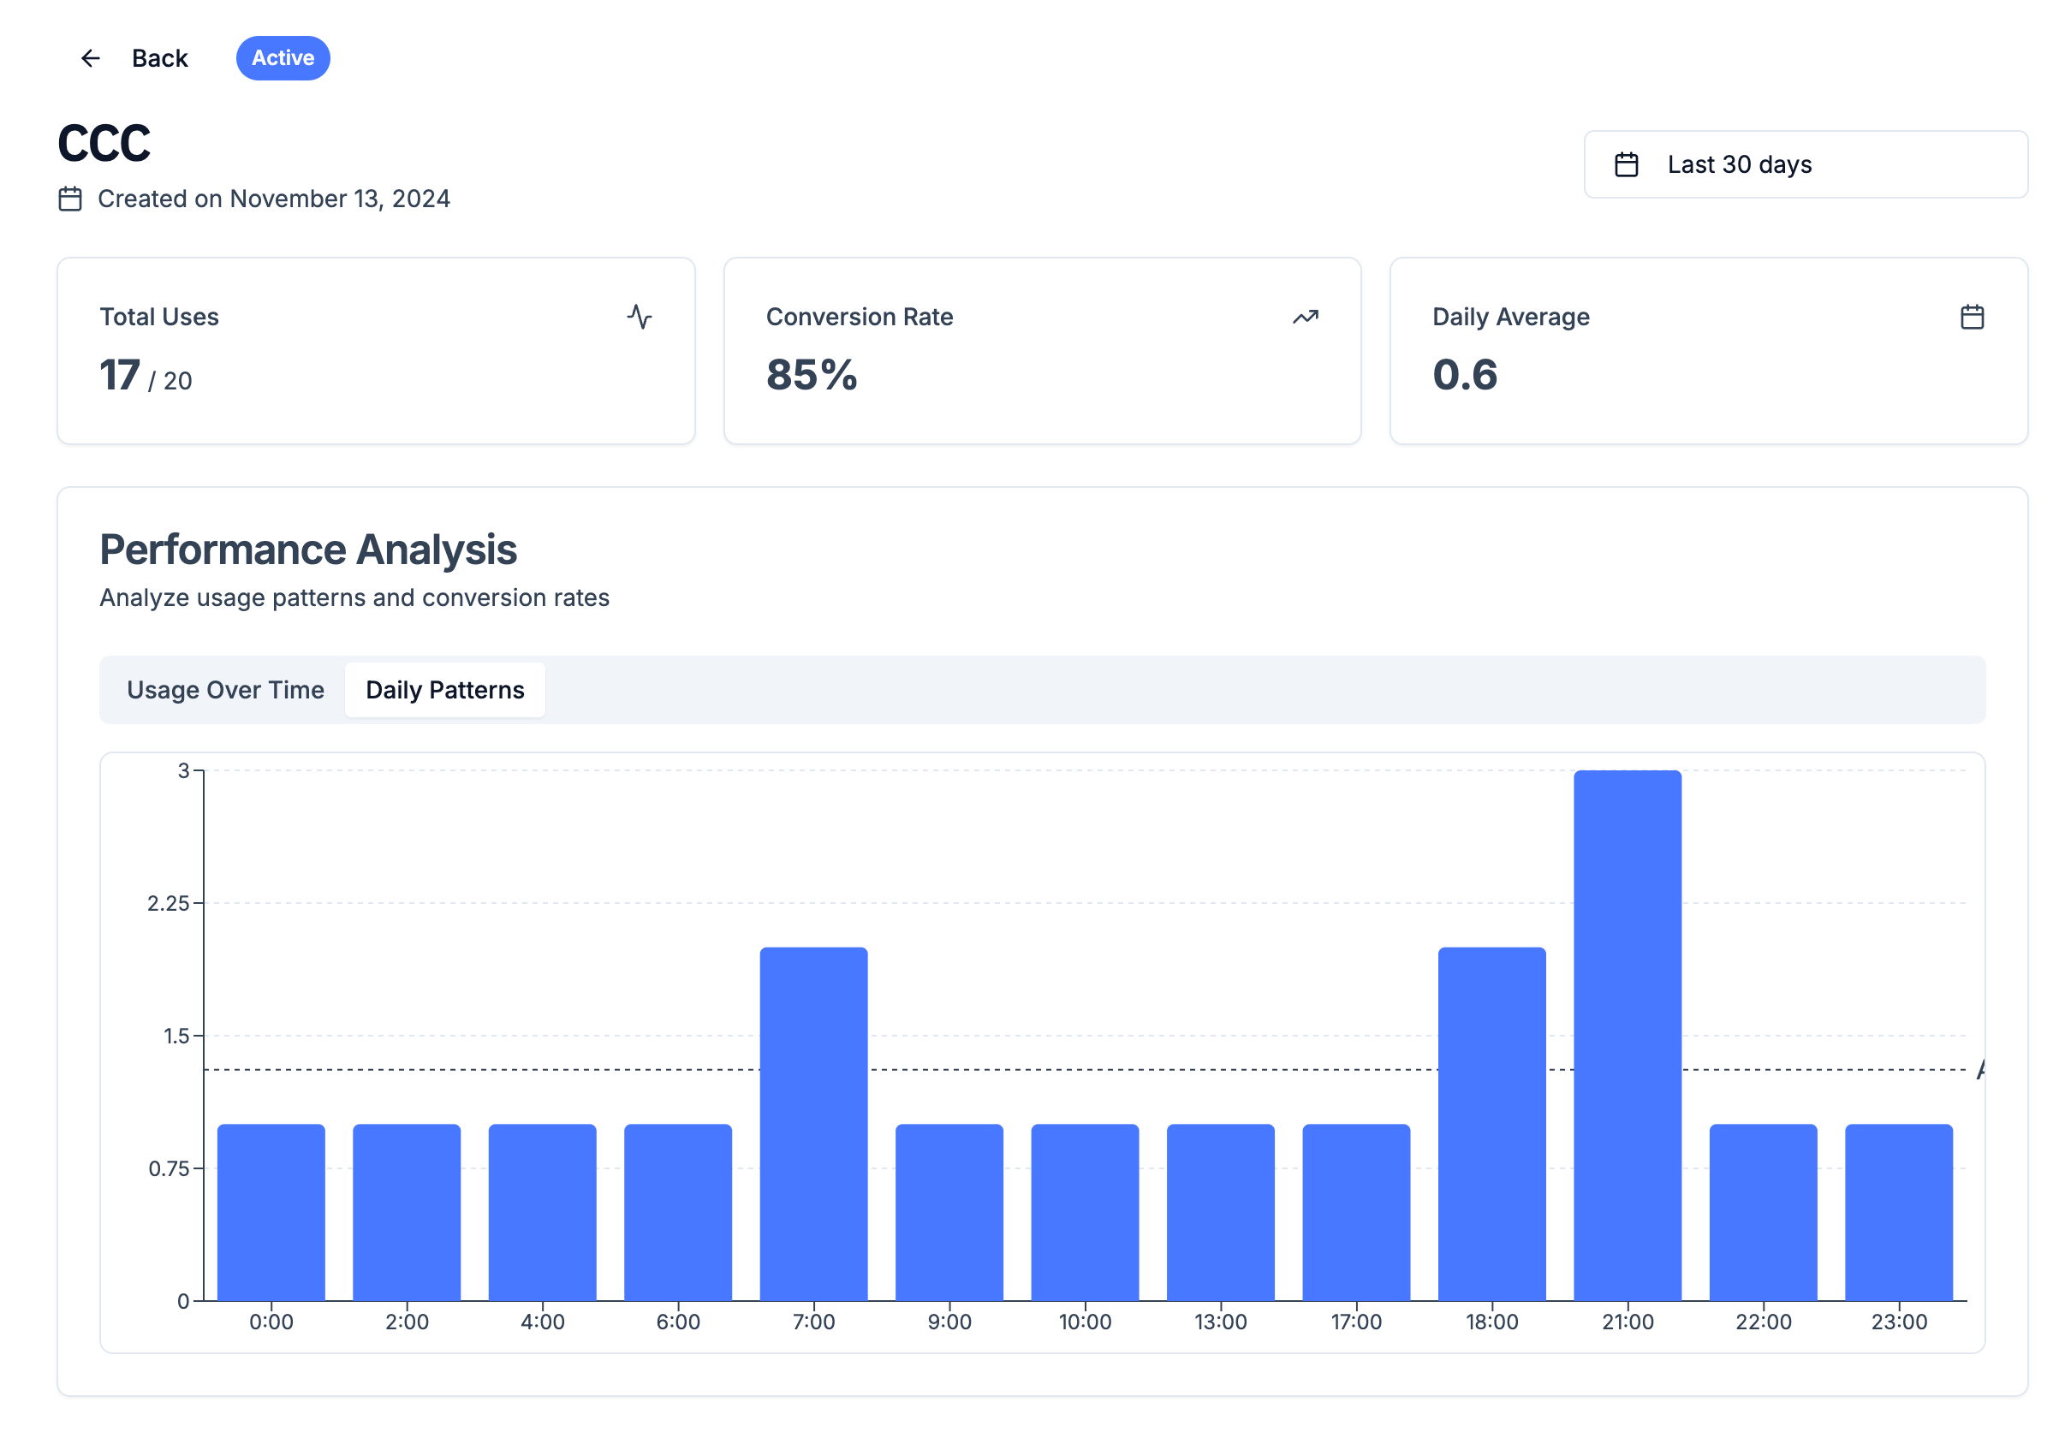The width and height of the screenshot is (2065, 1438).
Task: Switch to the Usage Over Time tab
Action: tap(226, 690)
